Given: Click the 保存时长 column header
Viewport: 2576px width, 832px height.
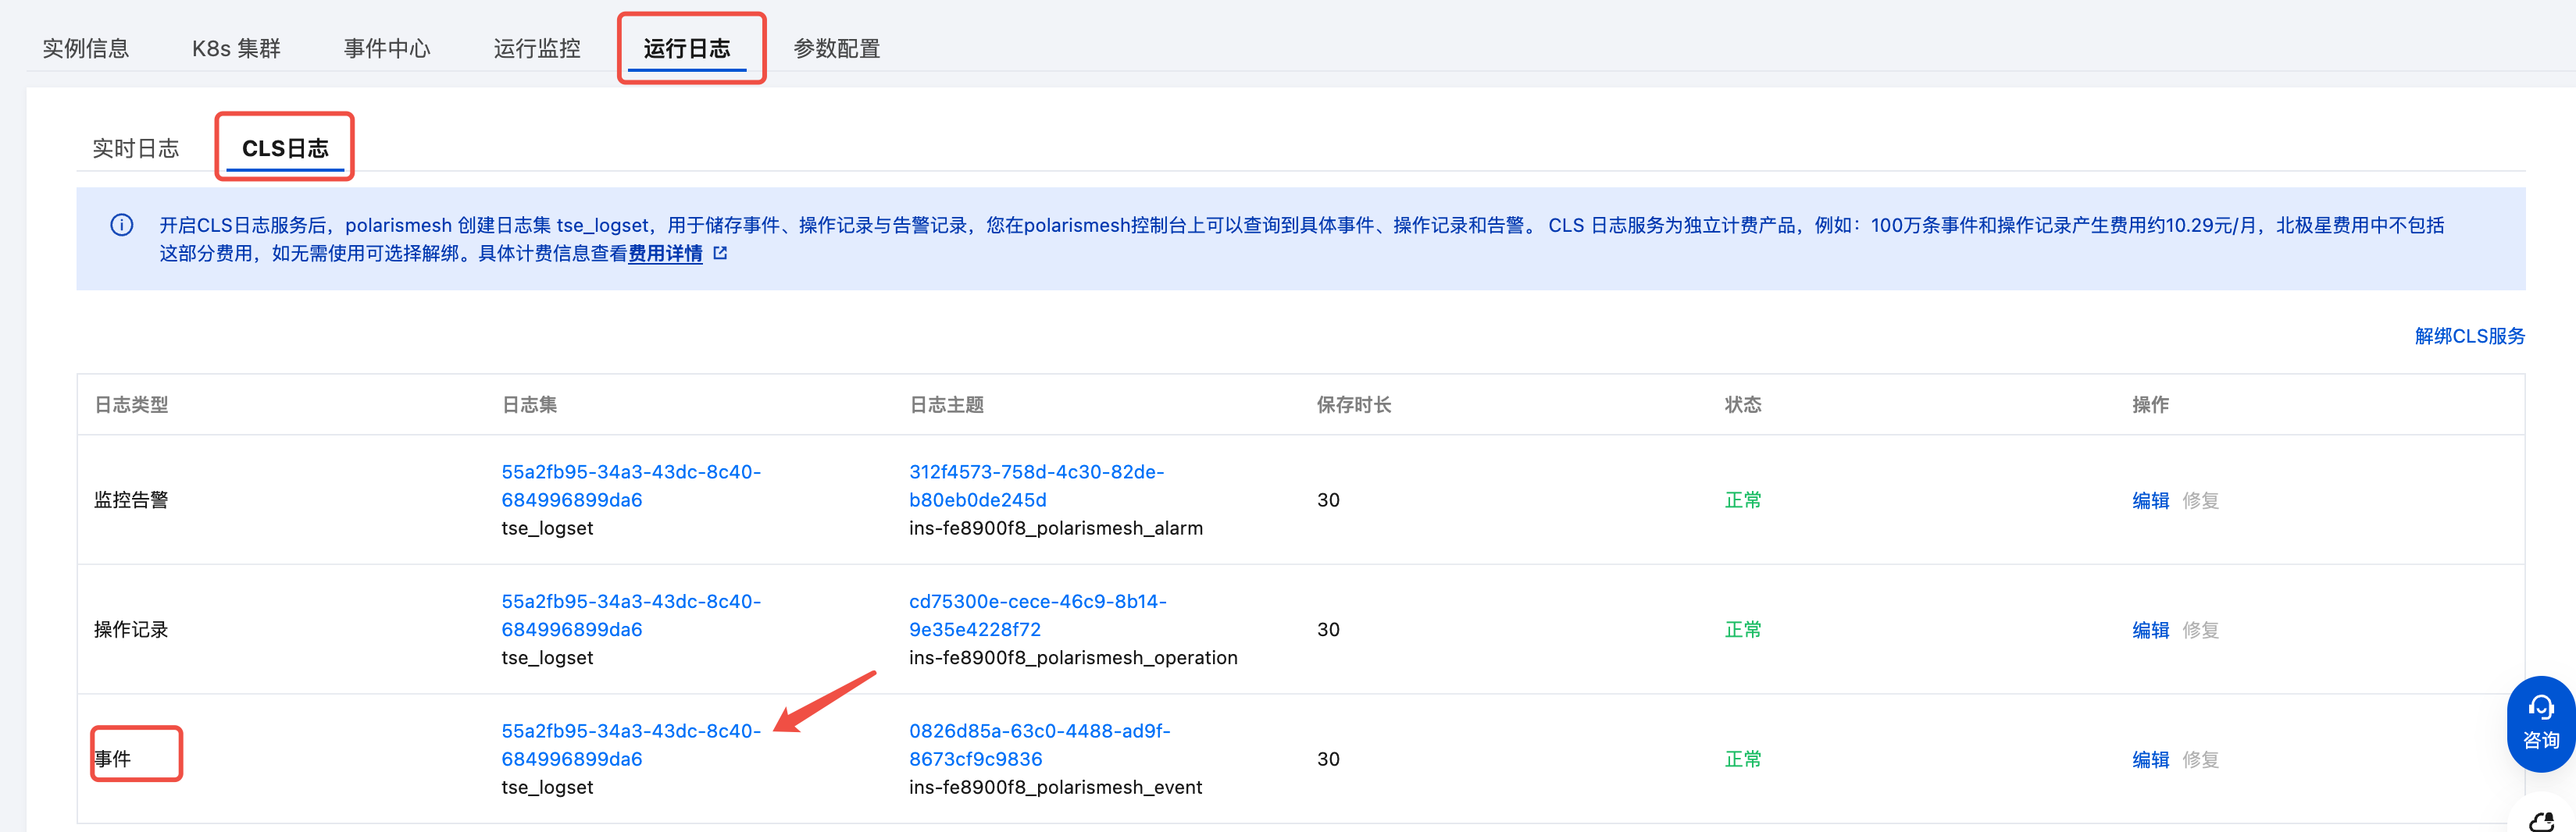Looking at the screenshot, I should (1354, 404).
